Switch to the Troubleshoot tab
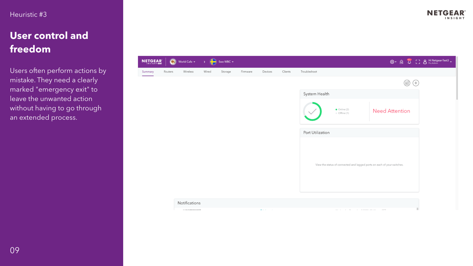 309,72
